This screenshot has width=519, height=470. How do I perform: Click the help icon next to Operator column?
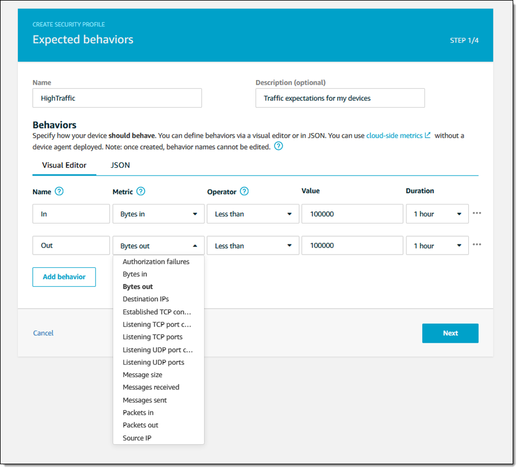[x=244, y=191]
